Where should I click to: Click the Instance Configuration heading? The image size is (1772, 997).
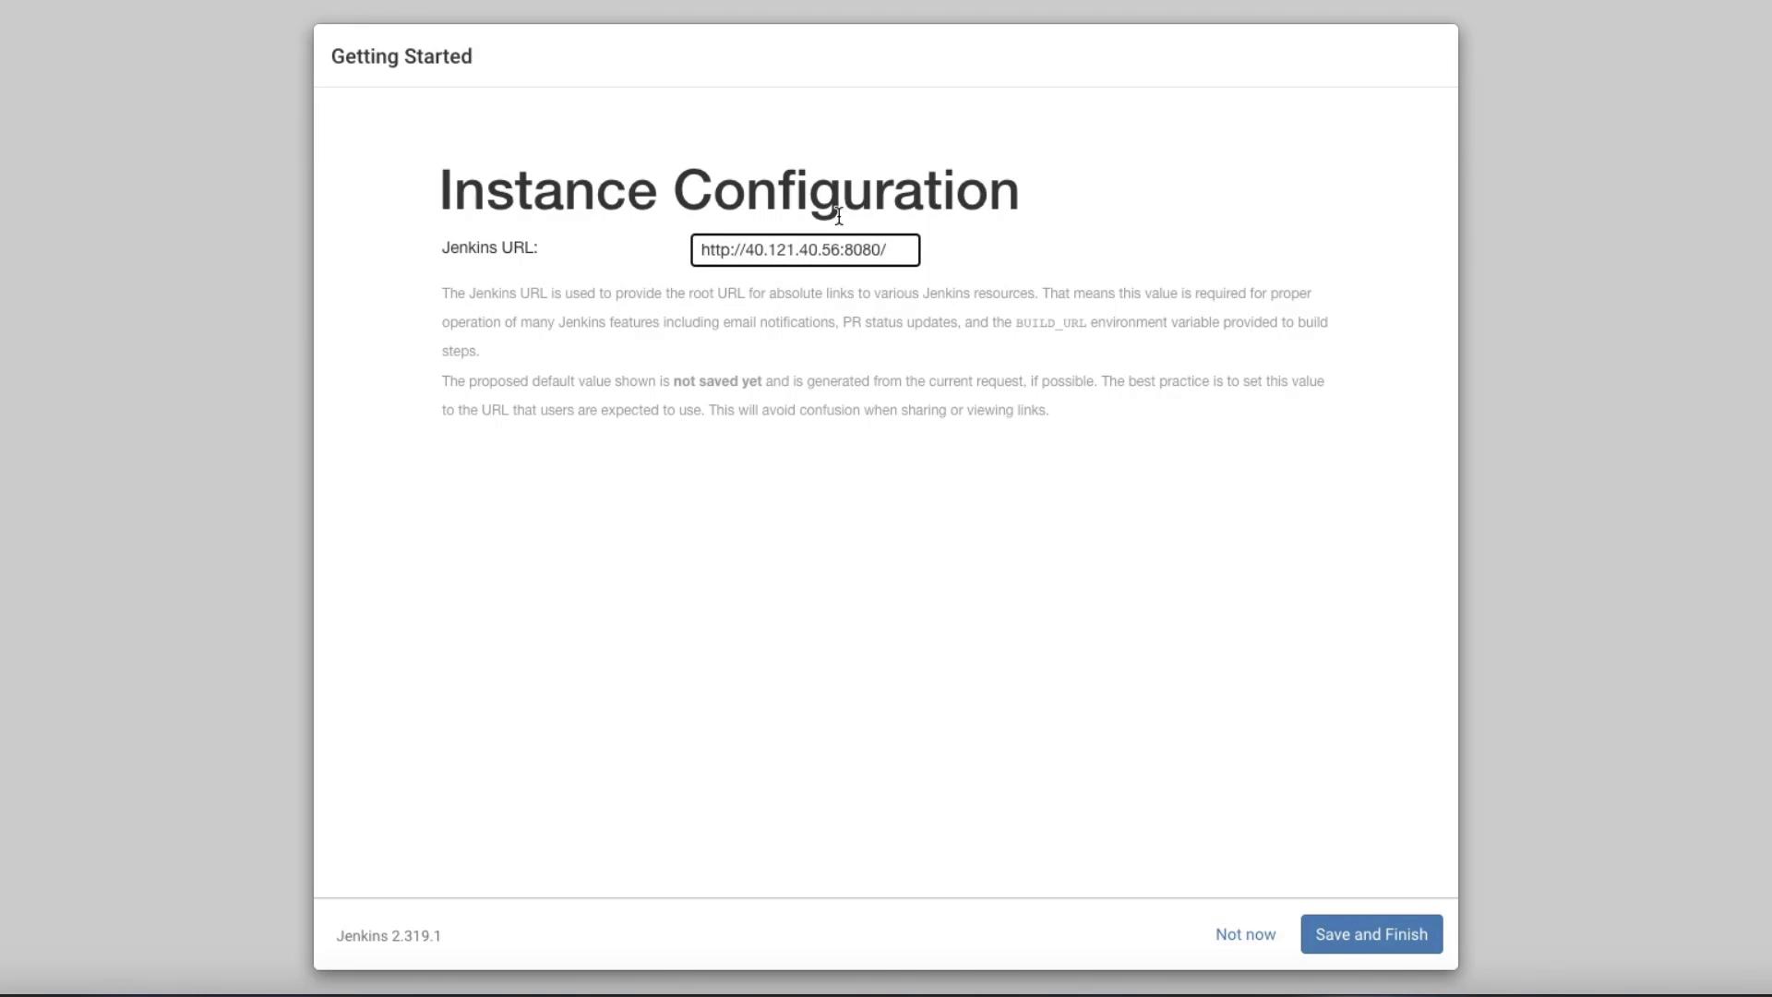click(x=729, y=190)
